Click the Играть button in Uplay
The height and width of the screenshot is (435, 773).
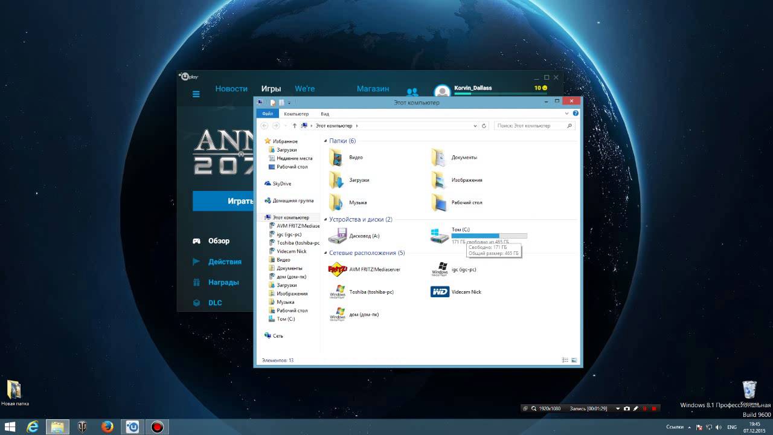point(223,201)
